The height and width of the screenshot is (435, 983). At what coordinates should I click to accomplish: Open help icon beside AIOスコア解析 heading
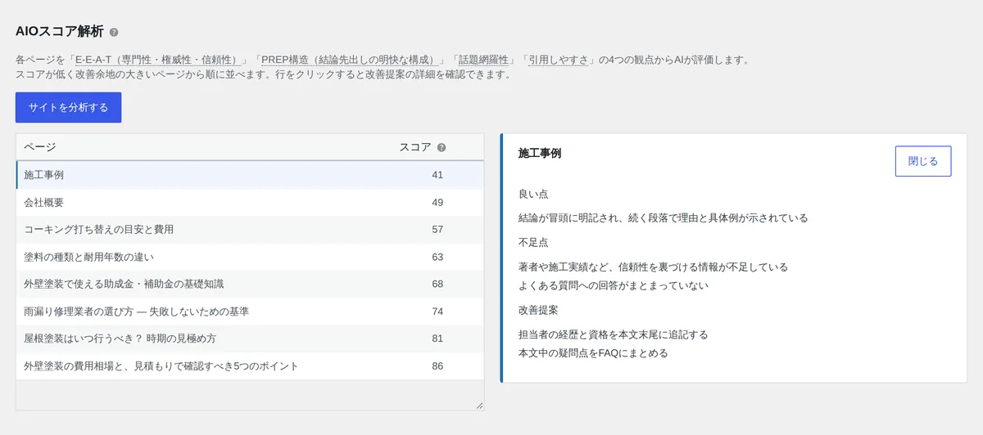[x=114, y=33]
